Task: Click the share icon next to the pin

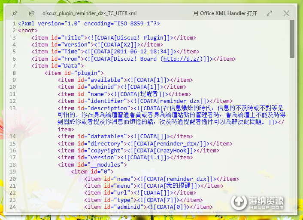Action: [x=31, y=13]
